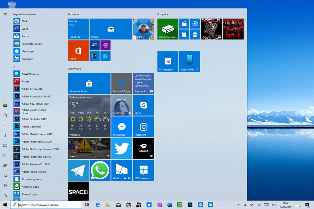Open the Netflix tile

pyautogui.click(x=233, y=29)
